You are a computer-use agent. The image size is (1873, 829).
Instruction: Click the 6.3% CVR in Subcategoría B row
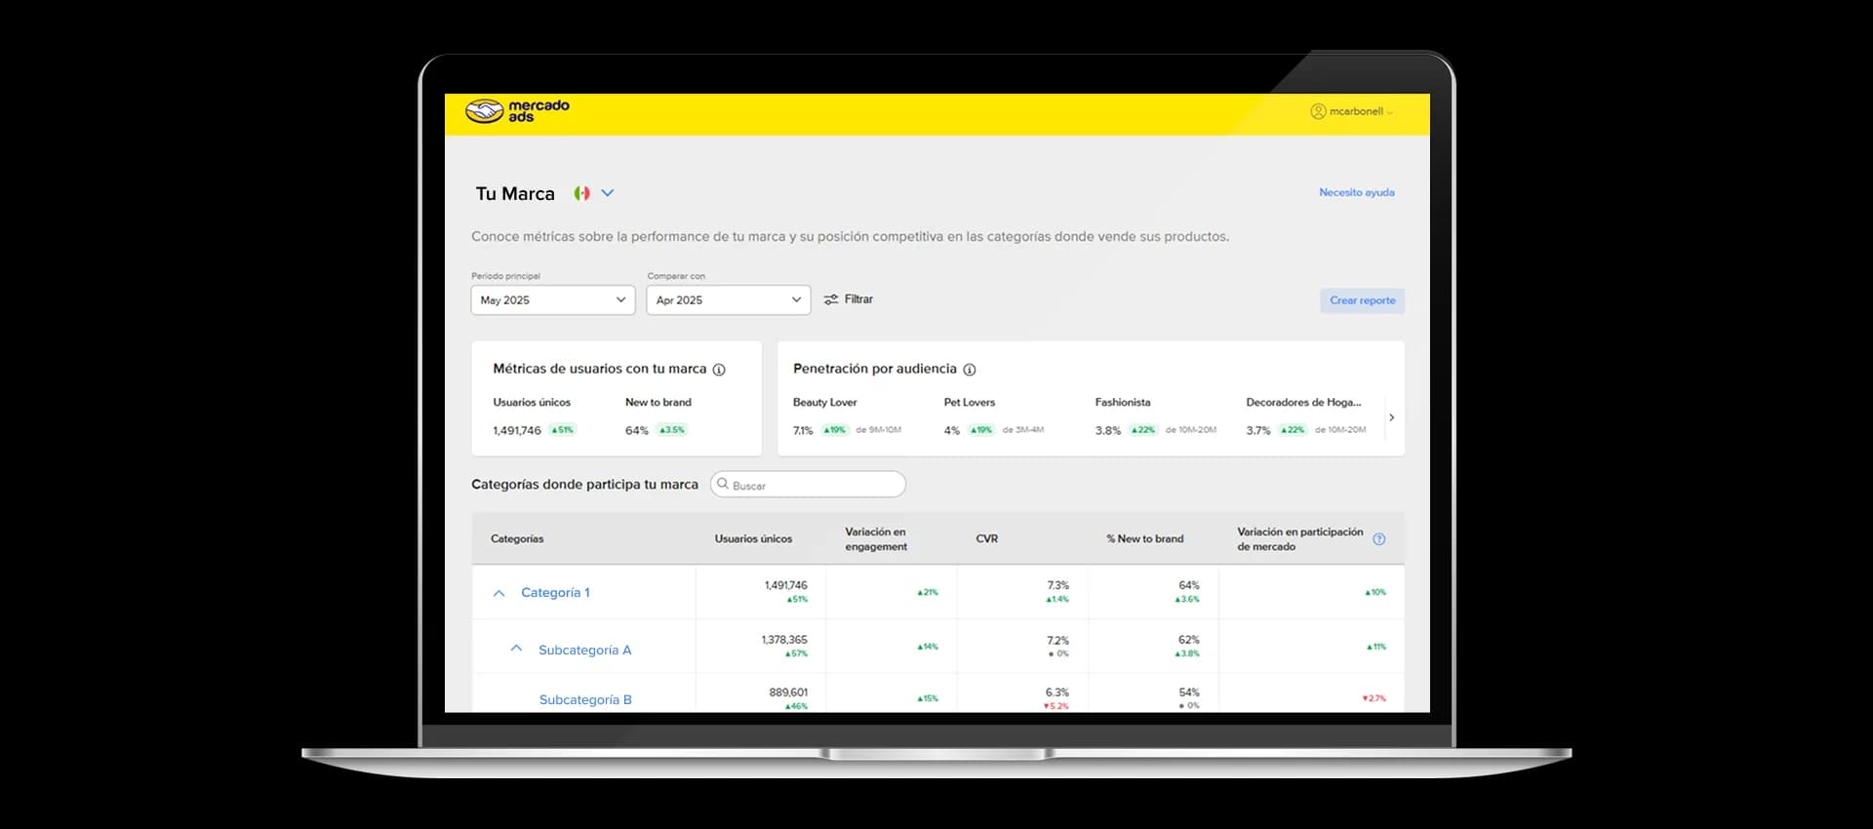1057,692
